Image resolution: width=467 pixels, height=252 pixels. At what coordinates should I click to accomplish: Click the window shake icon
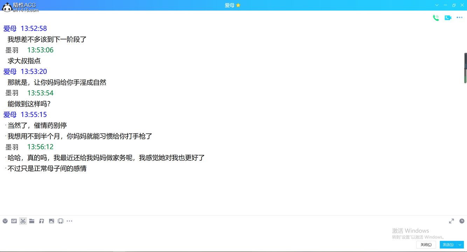(61, 221)
